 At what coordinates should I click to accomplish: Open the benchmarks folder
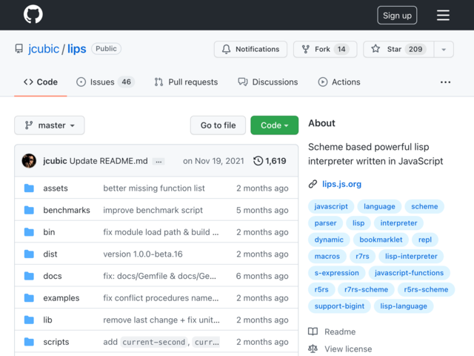pos(67,210)
